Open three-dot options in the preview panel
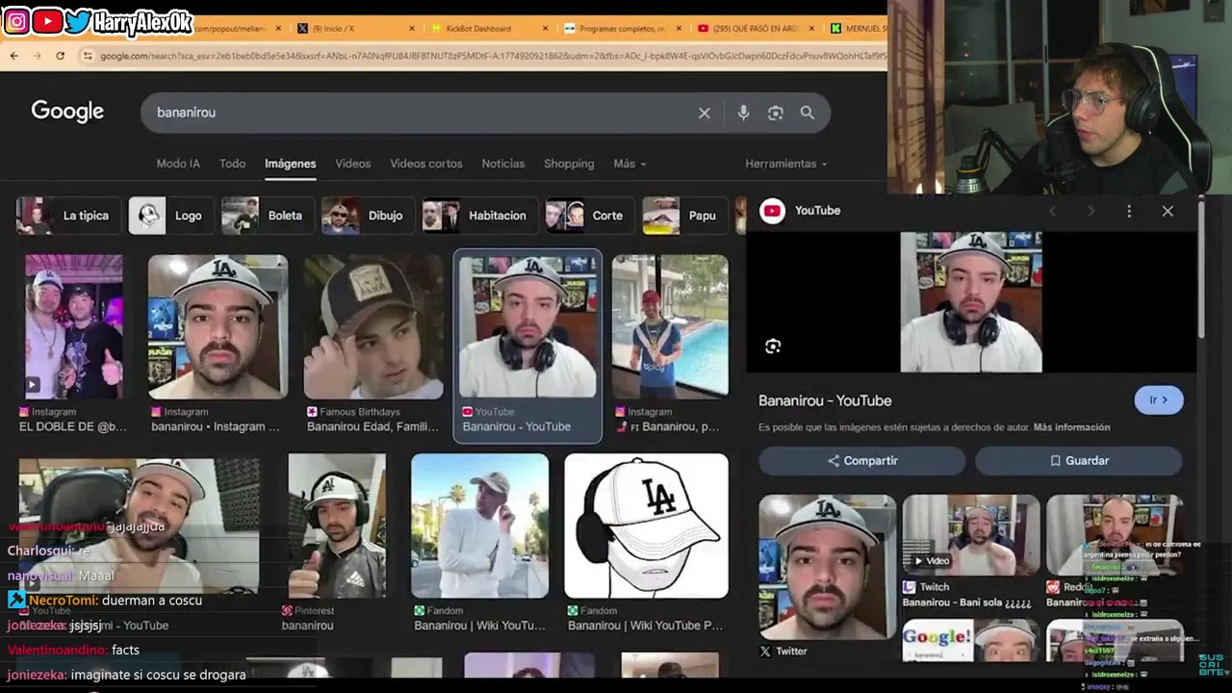Viewport: 1232px width, 693px height. click(x=1129, y=211)
